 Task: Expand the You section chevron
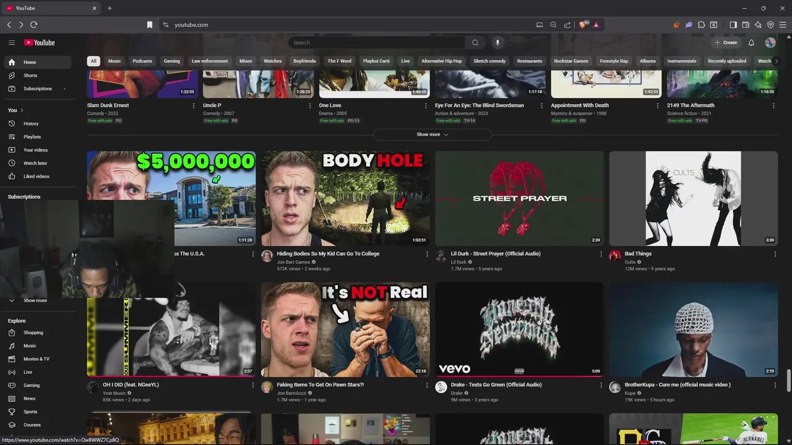click(x=22, y=110)
